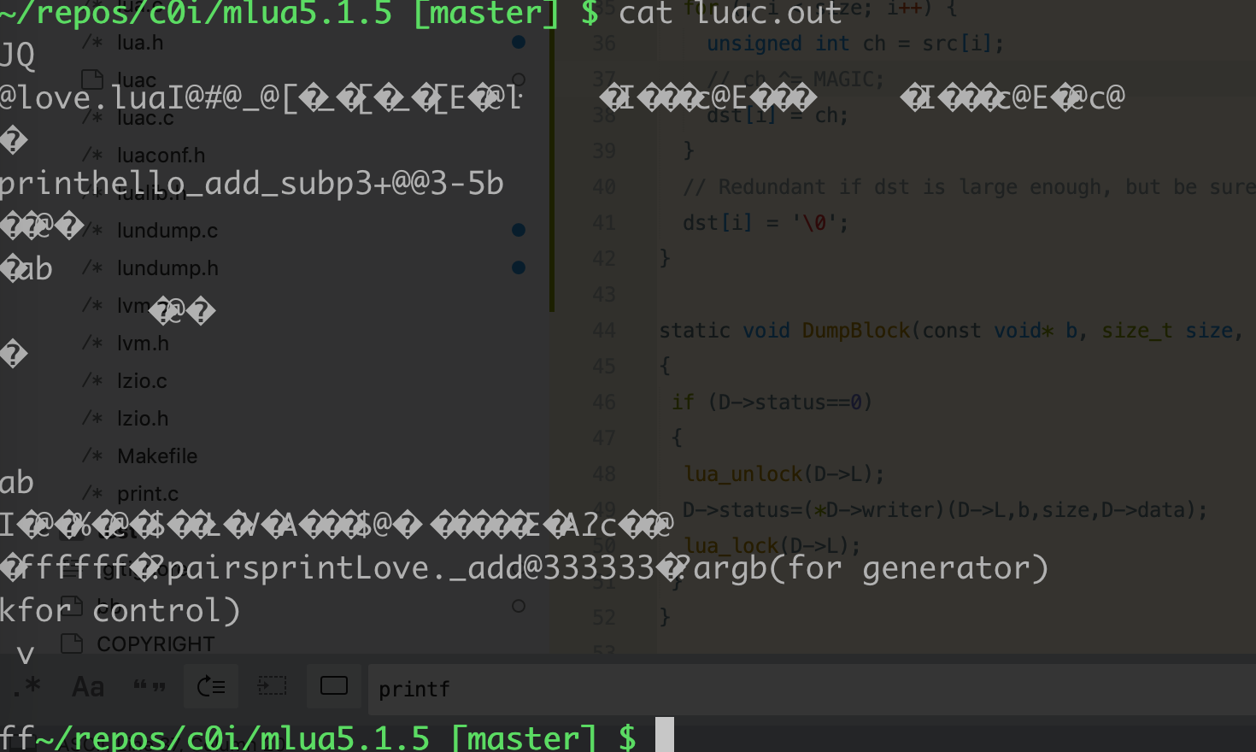Click source file icon beside lvm.h
Screen dimensions: 1256x752
click(92, 344)
